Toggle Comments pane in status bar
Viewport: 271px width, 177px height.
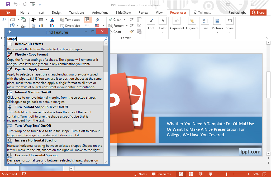[161, 174]
